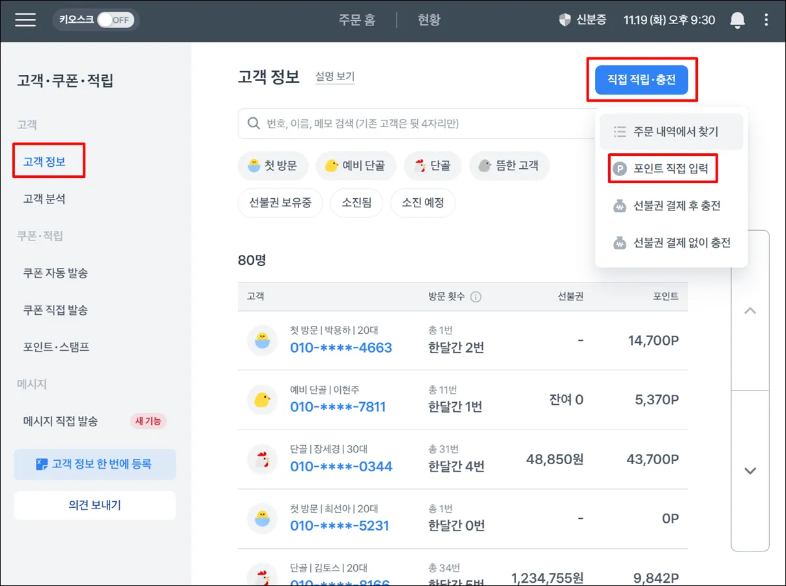Open phone number link 010-****-4663

[341, 347]
